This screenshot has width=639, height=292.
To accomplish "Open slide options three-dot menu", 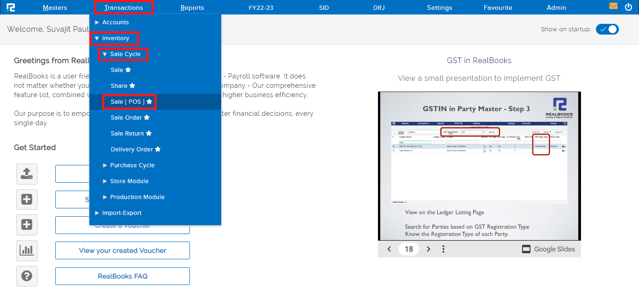I will tap(443, 249).
